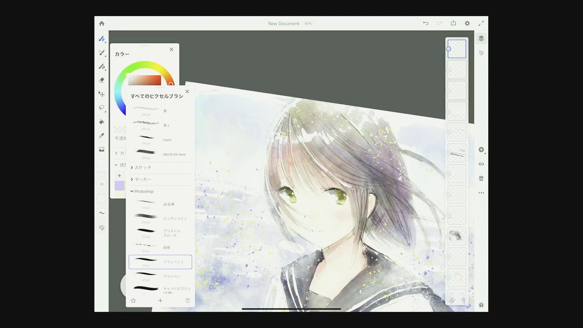Viewport: 583px width, 328px height.
Task: Open the layer properties adjustments icon
Action: (481, 52)
